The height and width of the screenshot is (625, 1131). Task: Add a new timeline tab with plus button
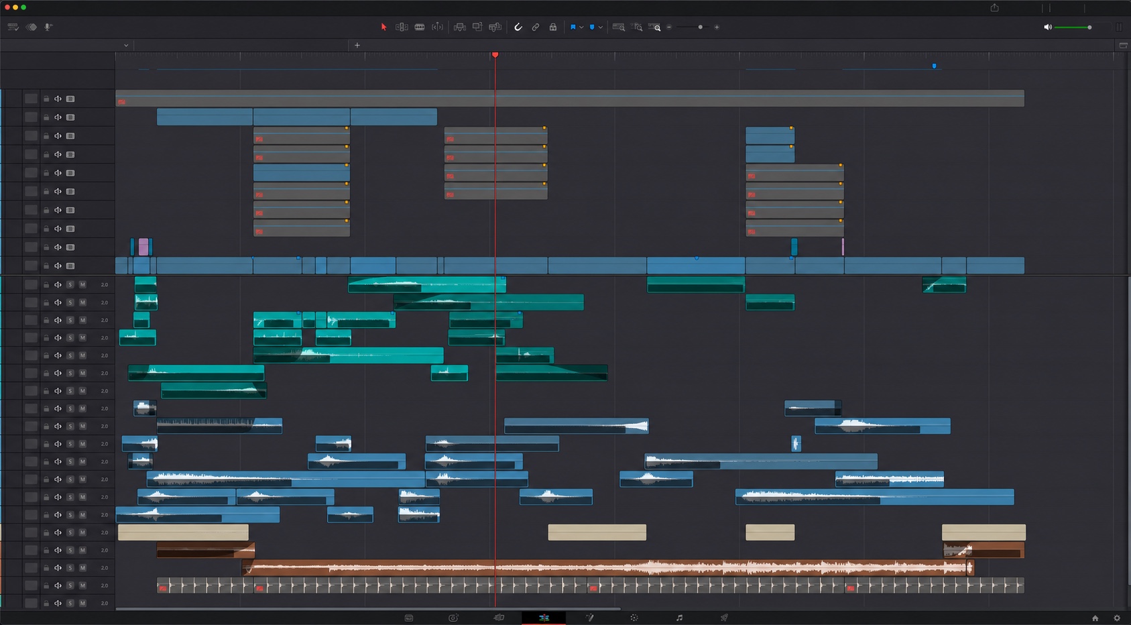(x=357, y=45)
